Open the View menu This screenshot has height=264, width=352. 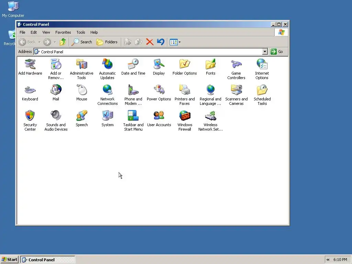(46, 32)
